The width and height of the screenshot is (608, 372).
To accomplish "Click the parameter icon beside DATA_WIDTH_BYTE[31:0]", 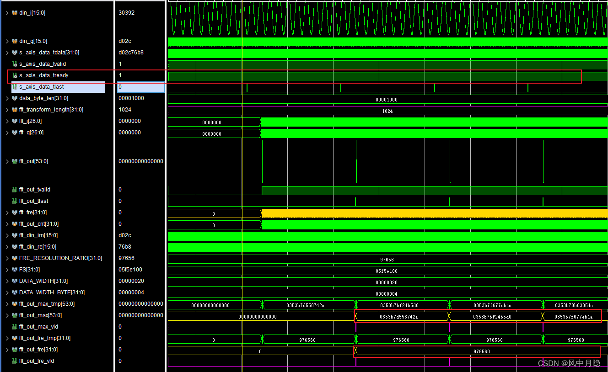I will [x=15, y=292].
